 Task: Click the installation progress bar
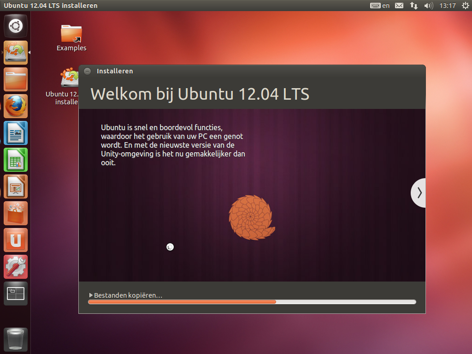pos(252,302)
